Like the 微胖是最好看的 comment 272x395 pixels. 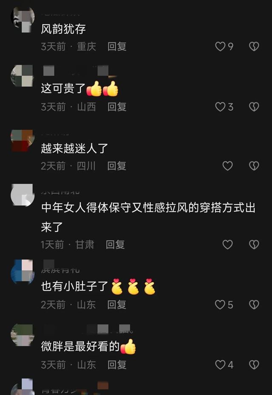[x=220, y=364]
